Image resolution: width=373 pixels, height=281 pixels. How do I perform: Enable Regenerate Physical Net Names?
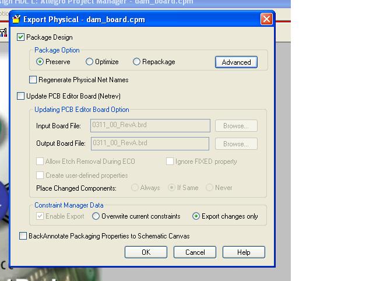[33, 80]
